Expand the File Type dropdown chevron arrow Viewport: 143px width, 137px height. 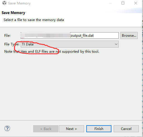(116, 44)
